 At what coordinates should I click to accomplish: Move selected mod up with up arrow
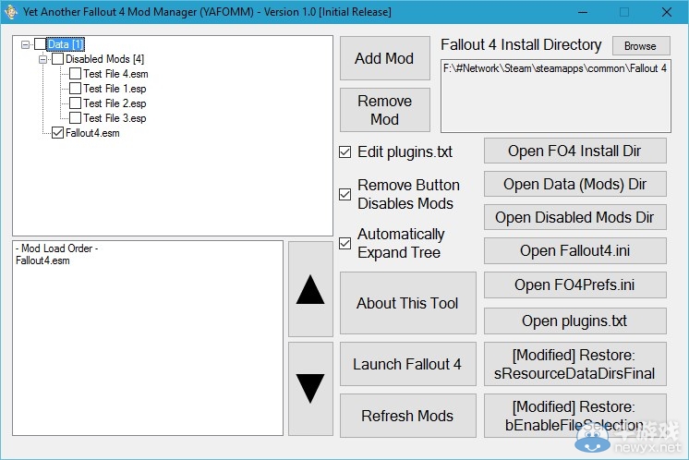click(310, 288)
